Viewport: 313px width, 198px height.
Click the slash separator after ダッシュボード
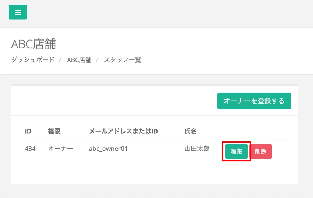pos(60,60)
